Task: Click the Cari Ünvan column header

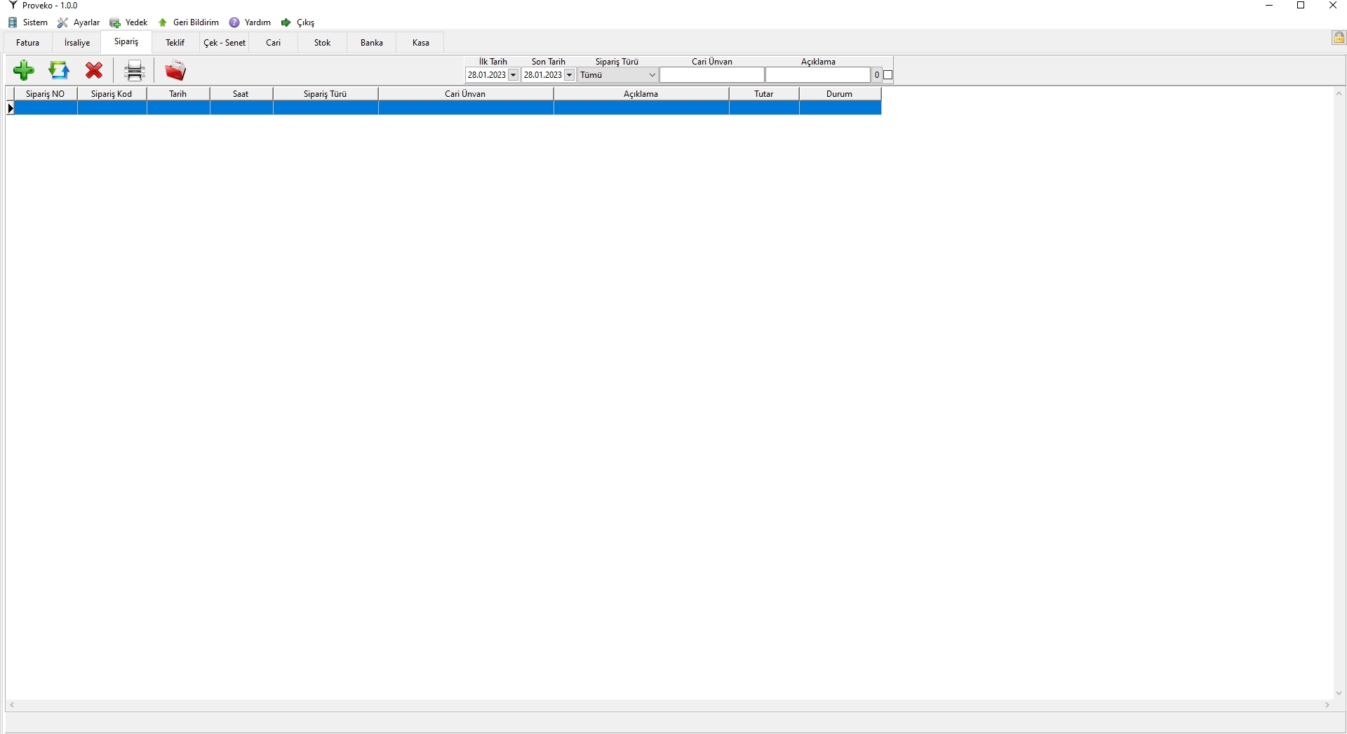Action: pos(466,94)
